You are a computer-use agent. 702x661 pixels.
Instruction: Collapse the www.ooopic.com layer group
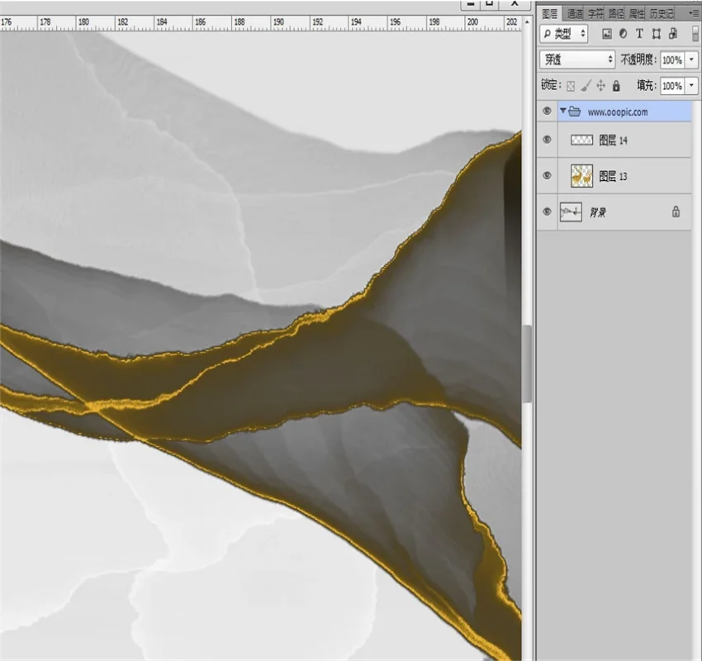563,112
